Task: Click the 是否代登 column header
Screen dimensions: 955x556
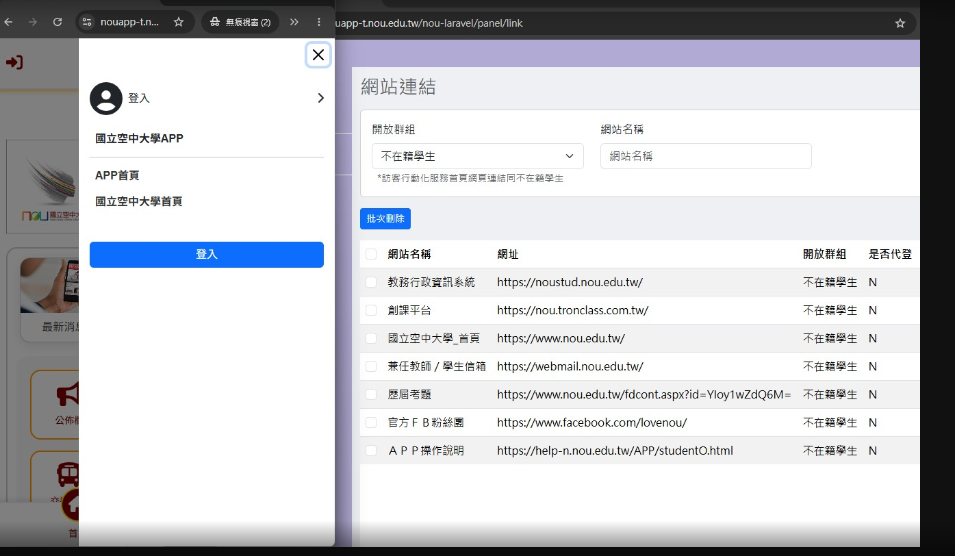Action: point(891,254)
